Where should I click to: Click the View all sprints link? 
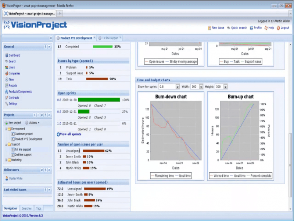[x=71, y=134]
